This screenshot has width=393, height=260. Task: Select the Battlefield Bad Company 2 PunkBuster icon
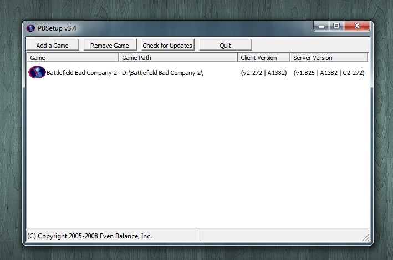tap(37, 72)
